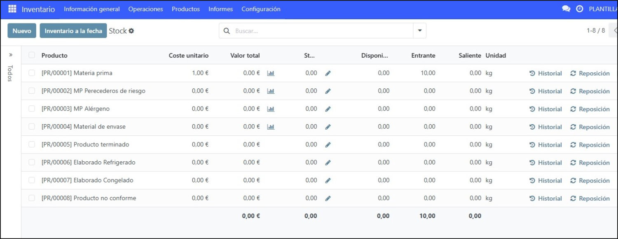Open the valuation chart icon for Materia prima
618x239 pixels.
pyautogui.click(x=271, y=73)
